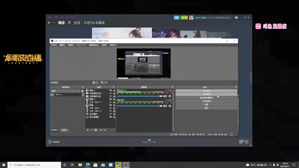Image resolution: width=299 pixels, height=168 pixels.
Task: Click Steam friends and chat icon
Action: point(247,142)
